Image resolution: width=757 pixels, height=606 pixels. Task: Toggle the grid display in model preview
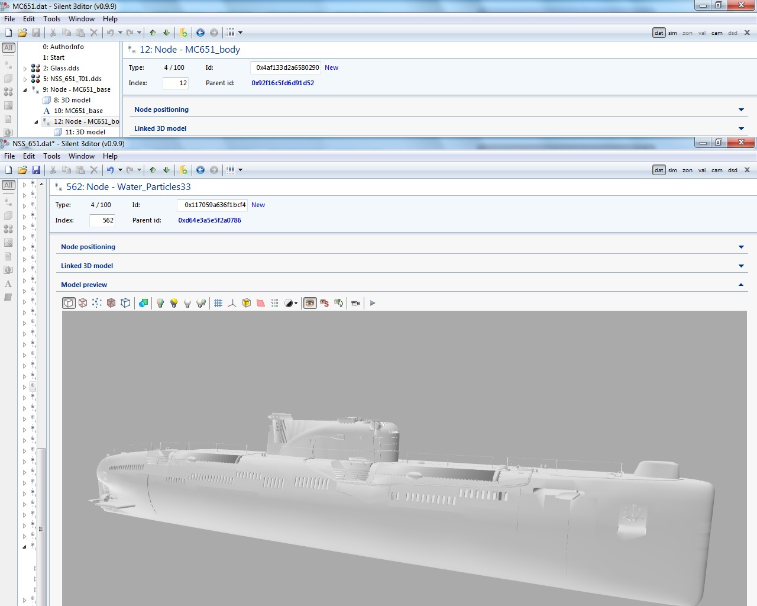click(x=218, y=303)
